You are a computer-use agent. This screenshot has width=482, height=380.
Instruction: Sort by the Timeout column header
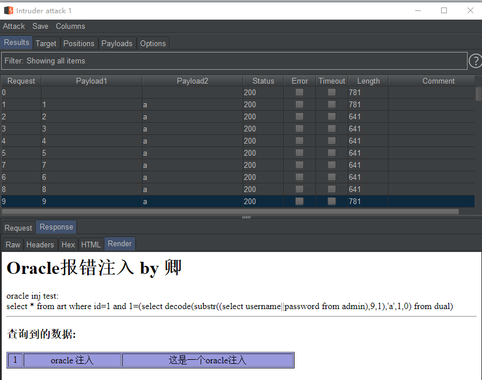click(x=332, y=81)
